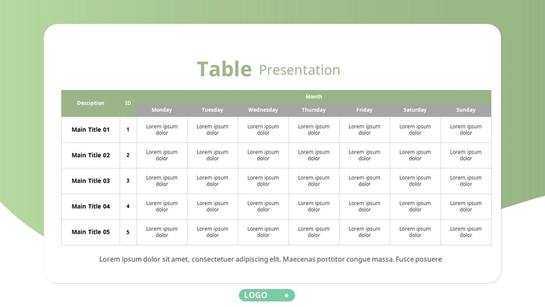Click the Month header cell
545x307 pixels.
coord(314,97)
